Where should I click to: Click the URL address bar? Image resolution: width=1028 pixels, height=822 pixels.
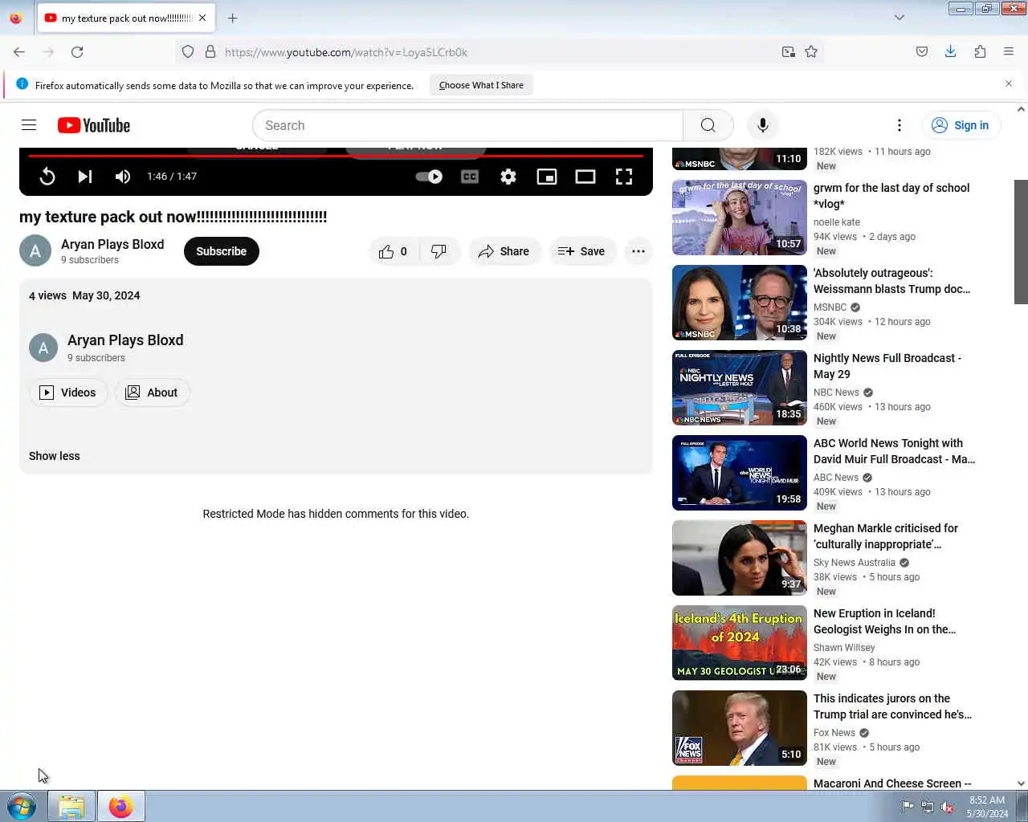pyautogui.click(x=498, y=52)
